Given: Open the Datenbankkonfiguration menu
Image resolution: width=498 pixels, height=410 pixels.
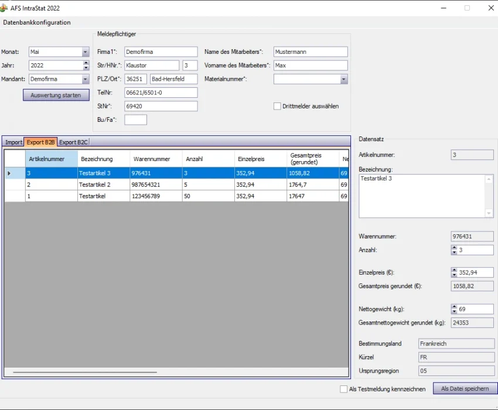Looking at the screenshot, I should [37, 23].
